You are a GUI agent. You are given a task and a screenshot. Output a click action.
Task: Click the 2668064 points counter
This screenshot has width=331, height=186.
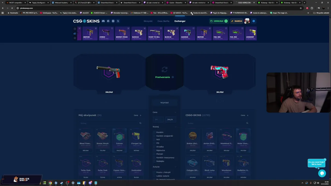[237, 21]
